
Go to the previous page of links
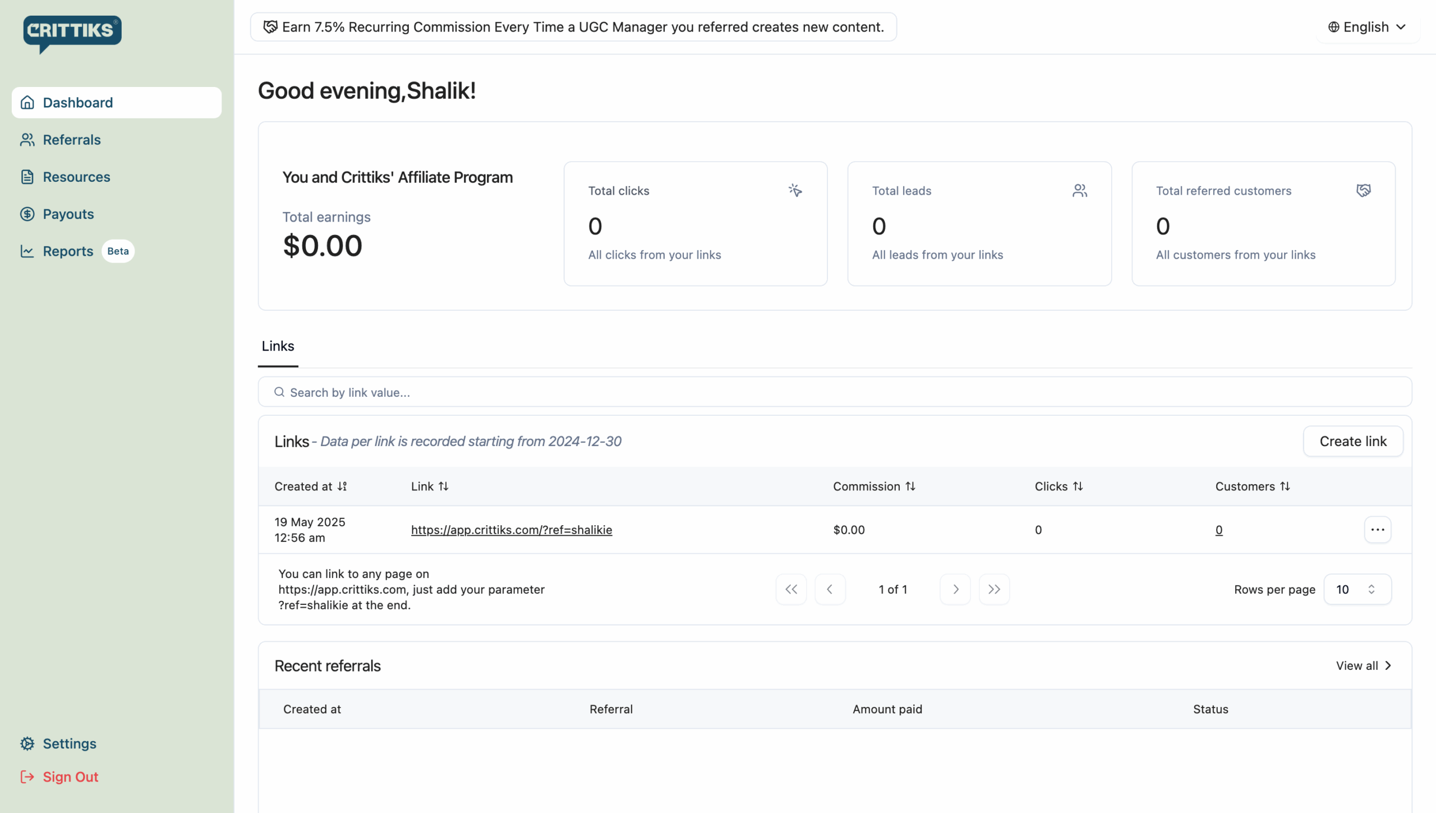pyautogui.click(x=830, y=589)
